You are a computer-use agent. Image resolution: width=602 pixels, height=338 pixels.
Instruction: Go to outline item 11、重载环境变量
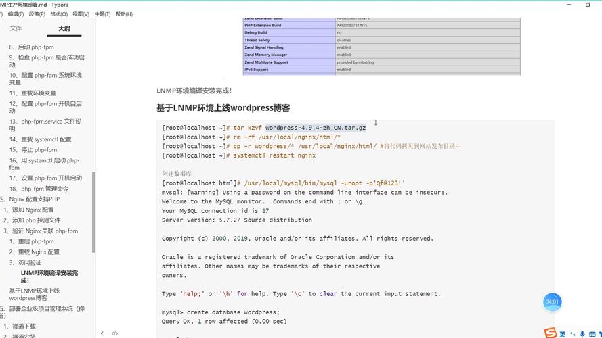pos(33,93)
